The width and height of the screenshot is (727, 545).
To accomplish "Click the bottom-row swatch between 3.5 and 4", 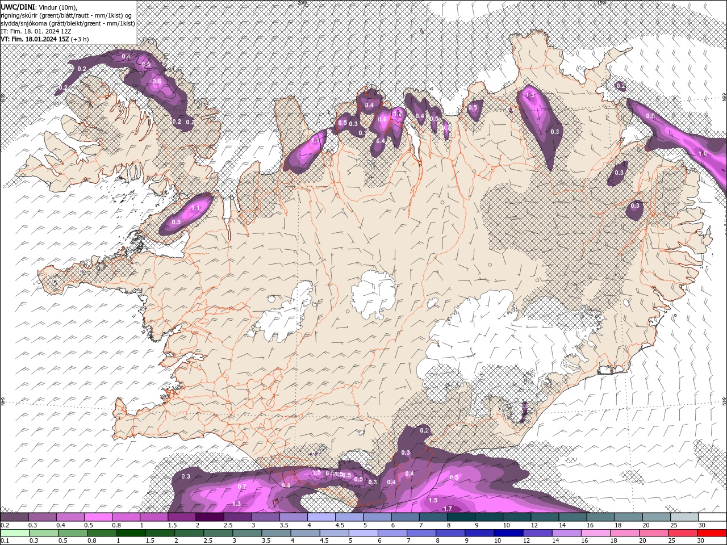I will tap(276, 533).
